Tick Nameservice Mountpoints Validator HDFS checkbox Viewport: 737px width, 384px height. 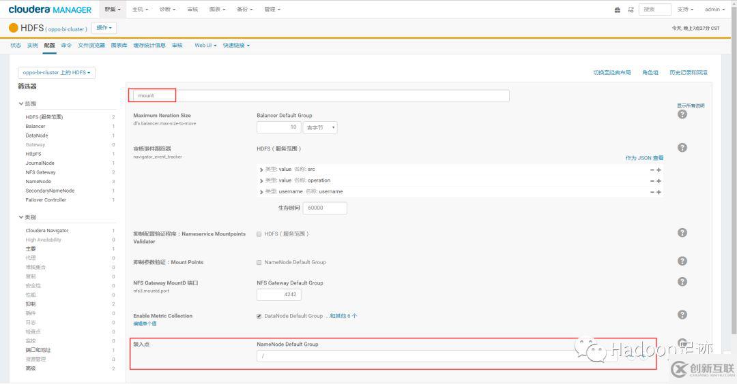pyautogui.click(x=259, y=234)
